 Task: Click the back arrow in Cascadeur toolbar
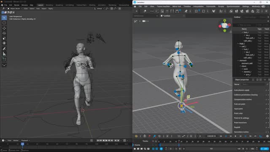[137, 11]
